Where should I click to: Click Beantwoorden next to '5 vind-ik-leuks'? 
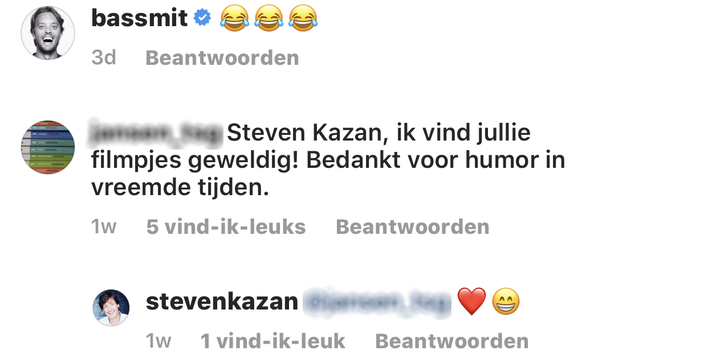point(413,226)
